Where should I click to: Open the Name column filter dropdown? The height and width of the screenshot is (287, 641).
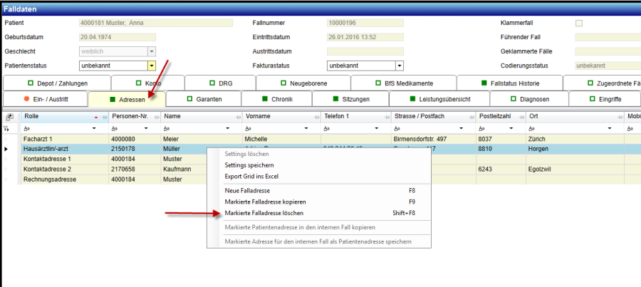click(x=235, y=128)
